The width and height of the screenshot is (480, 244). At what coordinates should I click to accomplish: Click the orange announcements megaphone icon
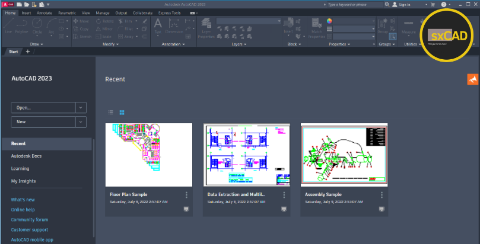click(x=473, y=79)
